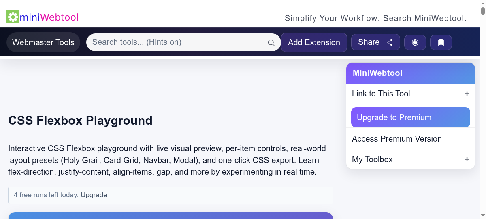The width and height of the screenshot is (486, 219).
Task: Click the search magnifier icon
Action: click(271, 43)
